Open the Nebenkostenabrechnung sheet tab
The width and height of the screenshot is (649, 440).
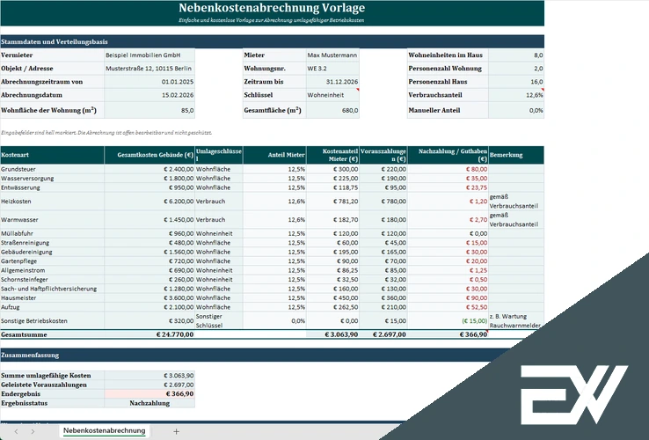[105, 431]
